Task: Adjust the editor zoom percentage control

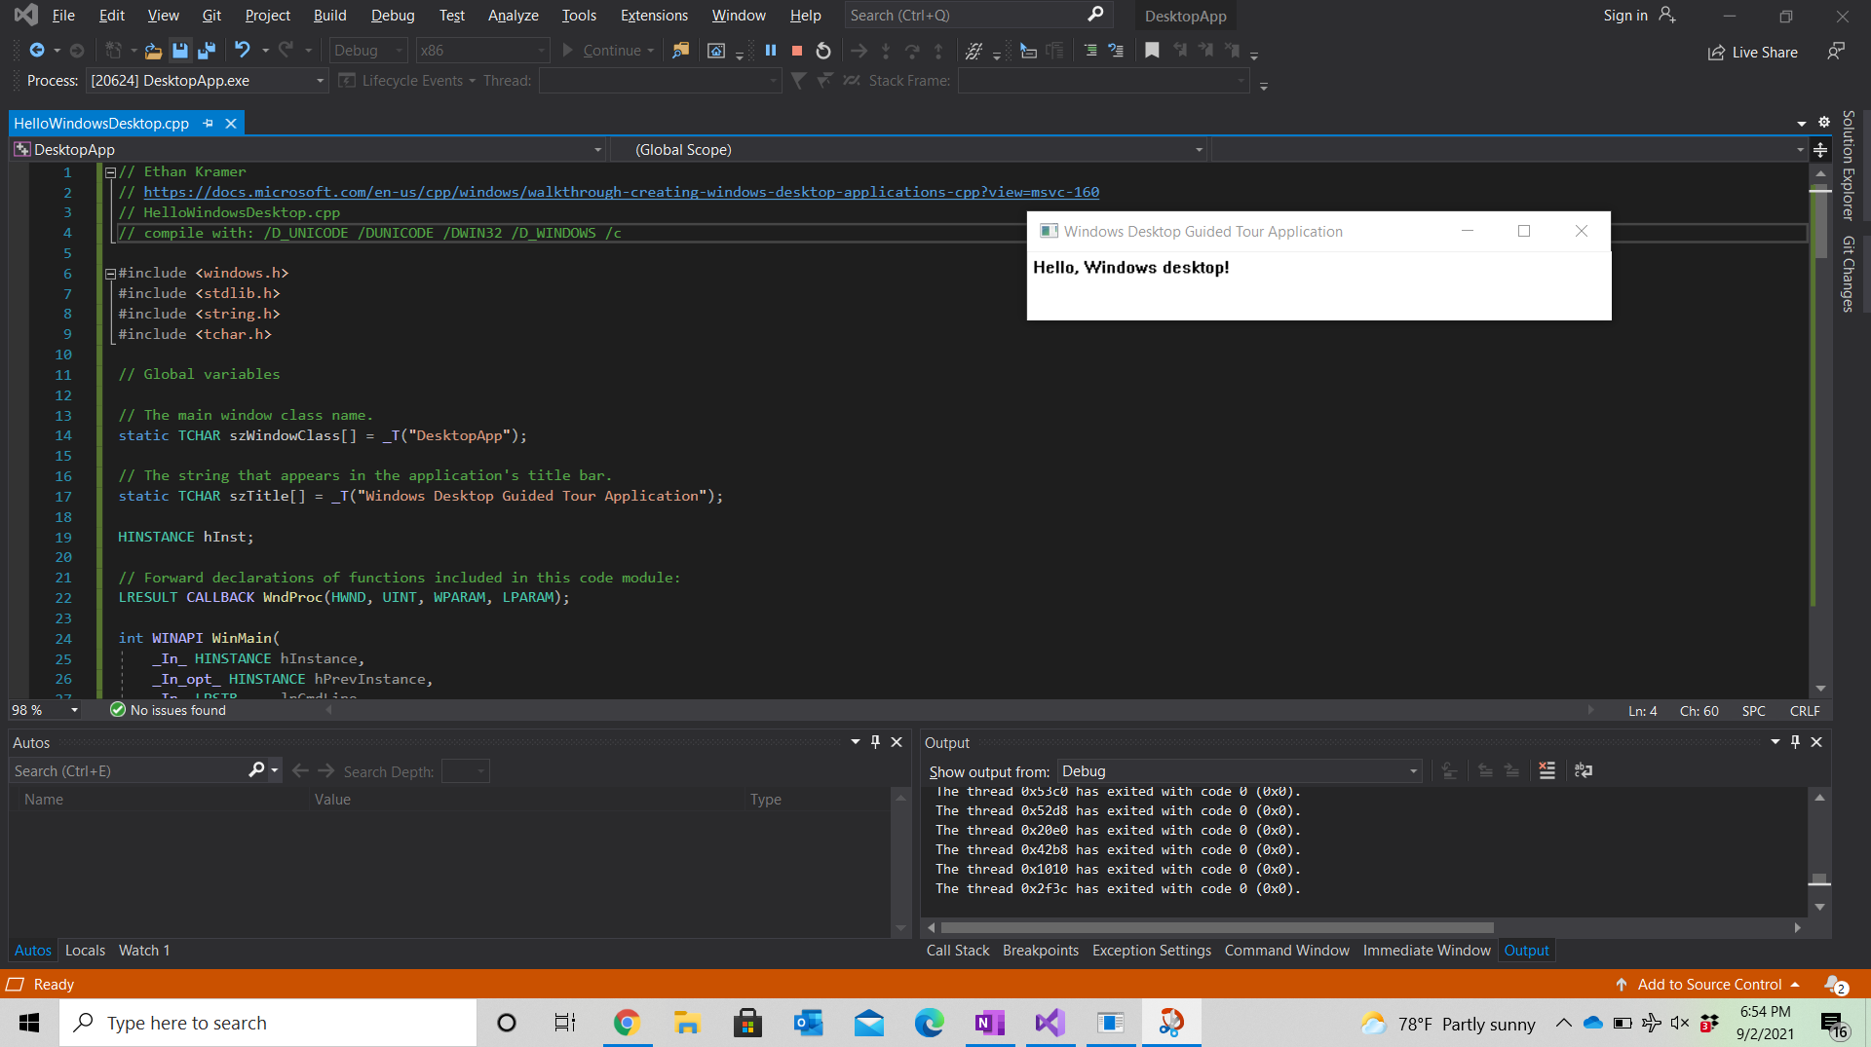Action: click(x=44, y=710)
